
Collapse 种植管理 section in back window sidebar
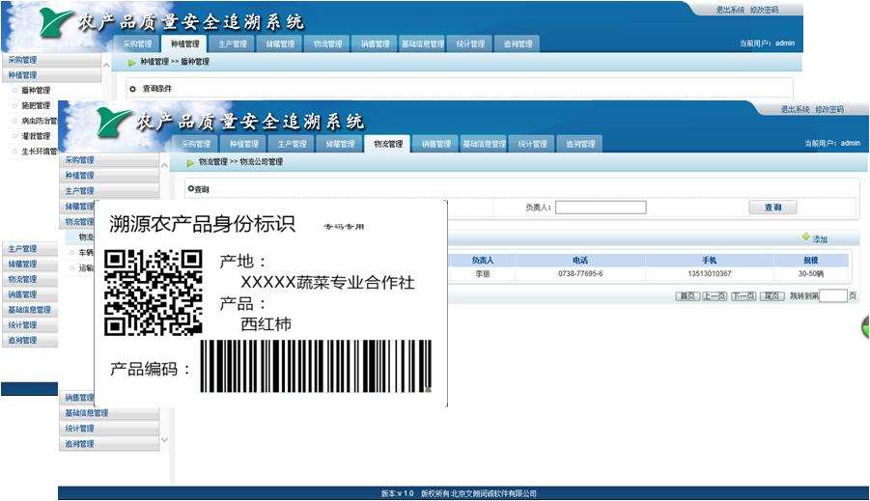[51, 75]
